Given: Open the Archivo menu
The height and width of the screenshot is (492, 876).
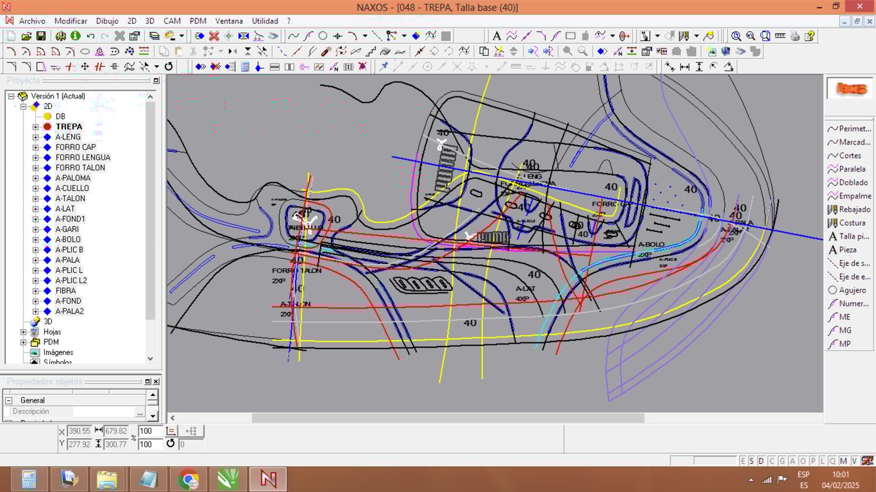Looking at the screenshot, I should click(x=32, y=21).
